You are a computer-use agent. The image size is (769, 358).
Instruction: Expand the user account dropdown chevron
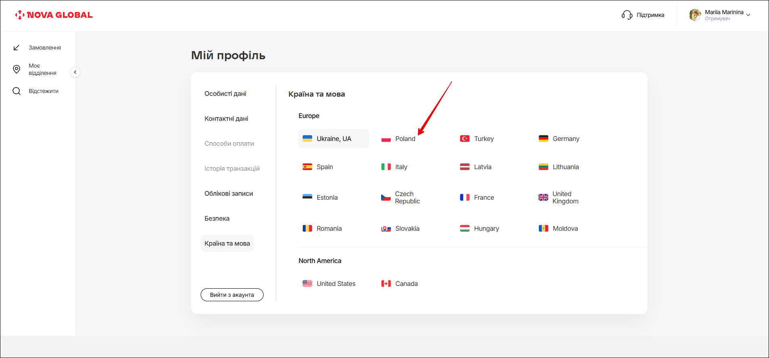click(x=748, y=15)
